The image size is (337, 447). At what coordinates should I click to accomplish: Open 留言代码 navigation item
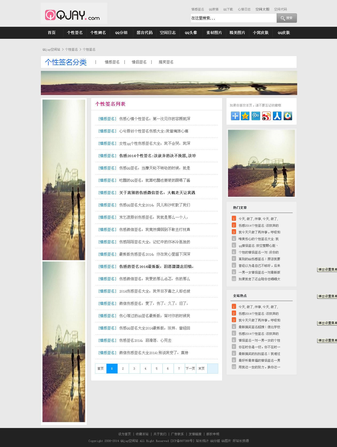point(144,33)
